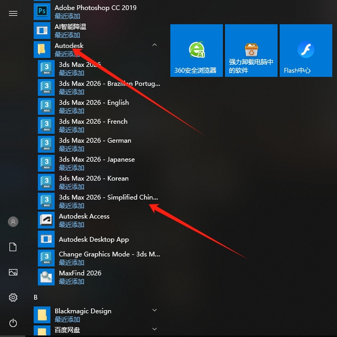Expand the Blackmagic Design folder
337x337 pixels.
click(x=154, y=311)
